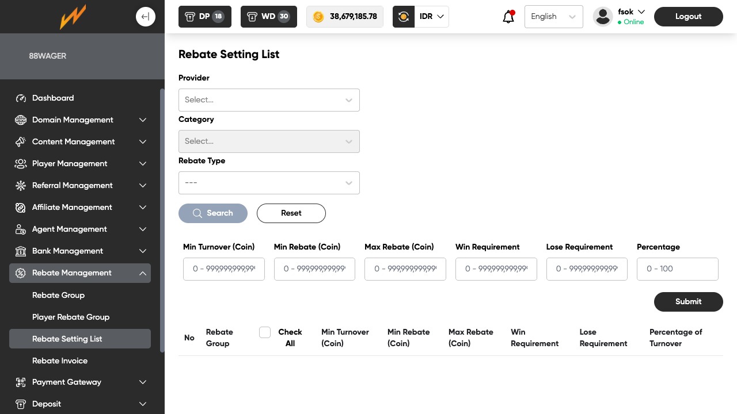Focus the Win Requirement input
This screenshot has width=737, height=414.
pos(496,269)
